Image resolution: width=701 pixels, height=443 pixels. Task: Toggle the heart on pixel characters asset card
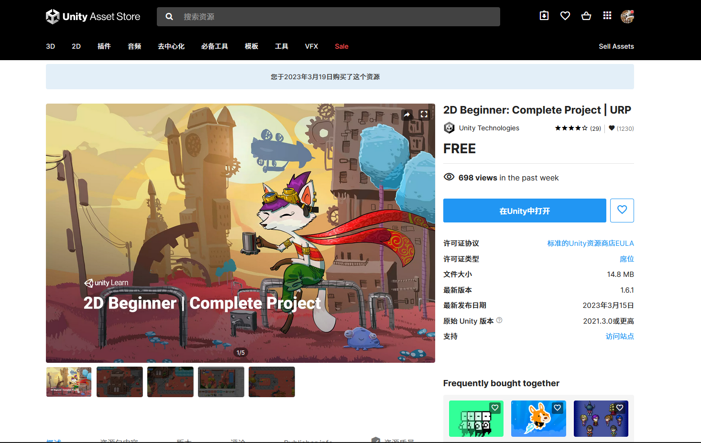620,408
